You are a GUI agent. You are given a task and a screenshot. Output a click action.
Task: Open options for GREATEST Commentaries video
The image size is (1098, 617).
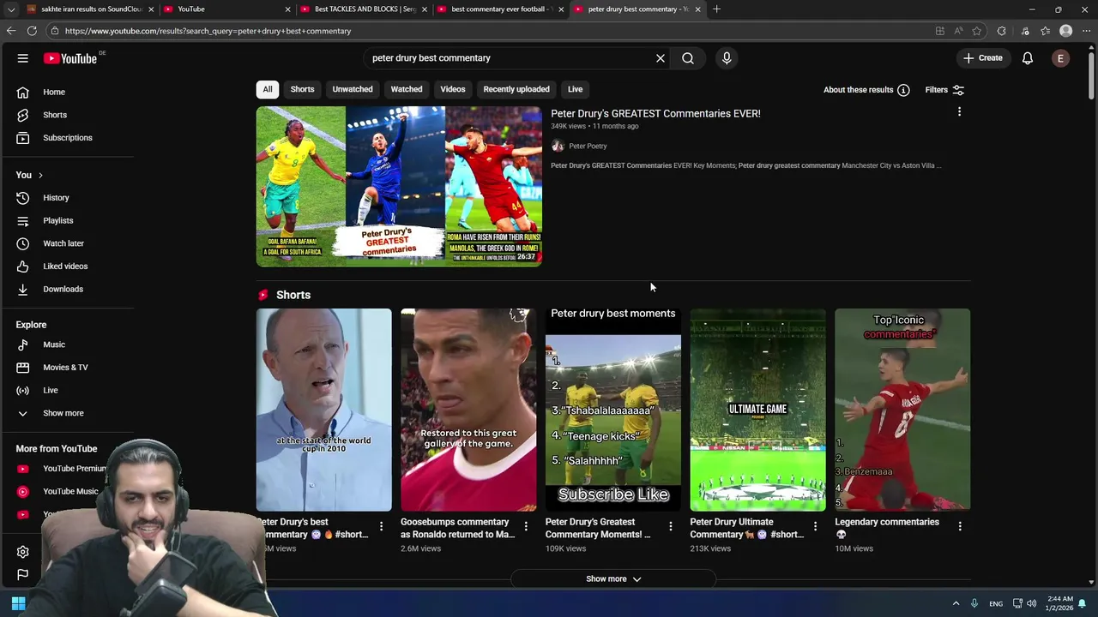(x=959, y=111)
